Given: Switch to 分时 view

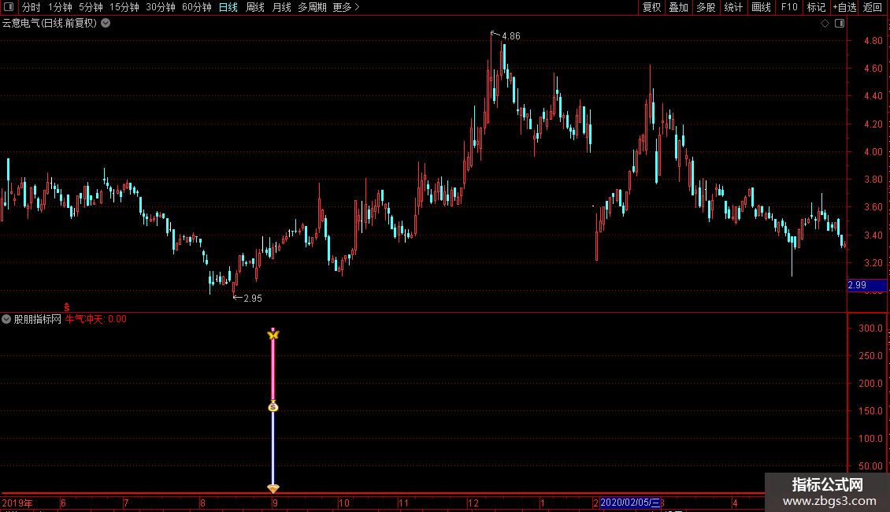Looking at the screenshot, I should [x=32, y=7].
